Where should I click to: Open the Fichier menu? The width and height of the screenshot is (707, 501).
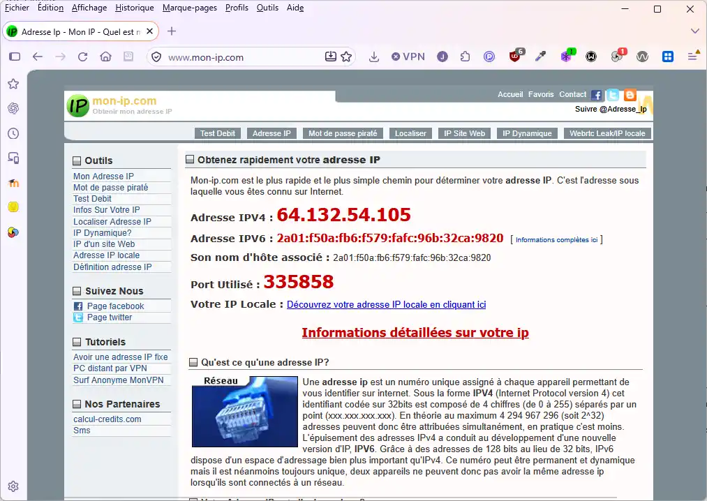(x=17, y=8)
